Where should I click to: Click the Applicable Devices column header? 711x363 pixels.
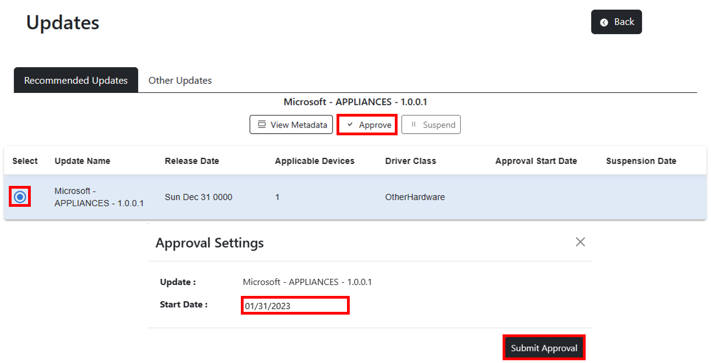(x=315, y=161)
